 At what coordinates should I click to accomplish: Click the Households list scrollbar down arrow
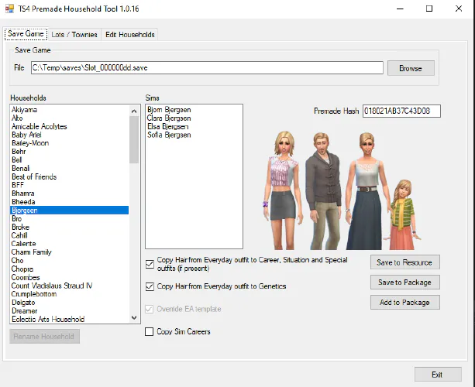click(134, 319)
